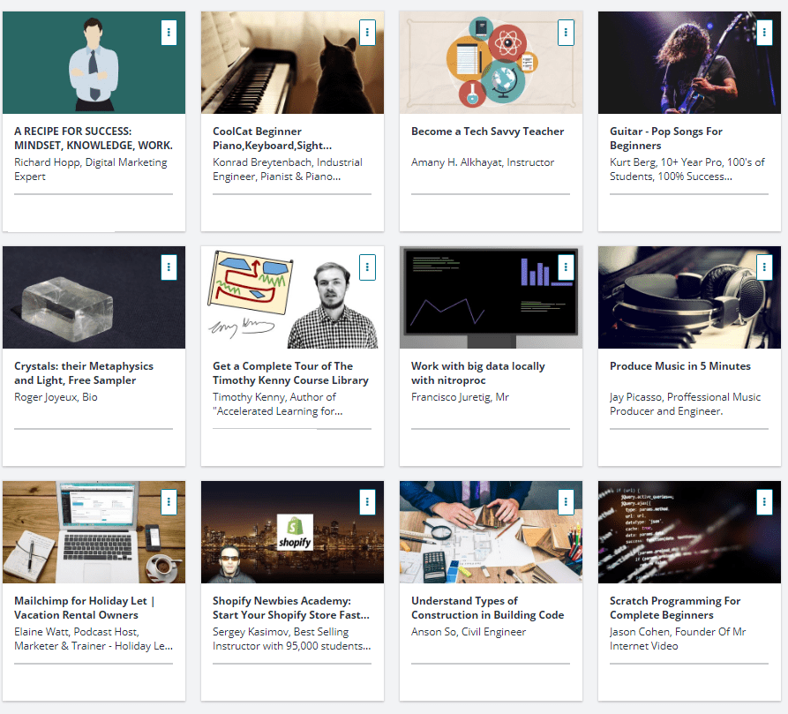Click three-dot menu on Mailchimp for Holiday Let card
Screen dimensions: 788x714
click(x=169, y=502)
